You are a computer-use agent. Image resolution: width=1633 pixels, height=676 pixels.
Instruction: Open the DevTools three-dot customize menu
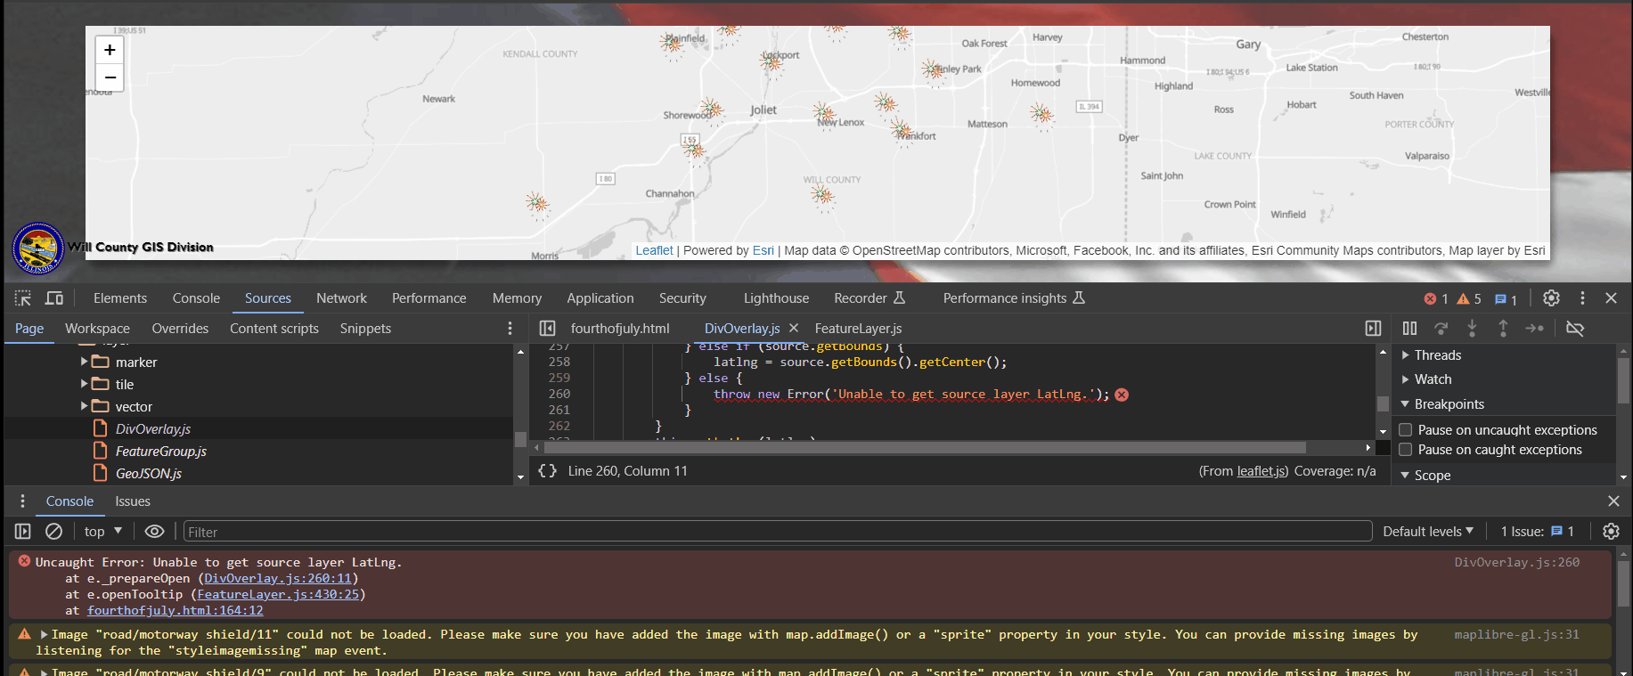click(x=1582, y=298)
